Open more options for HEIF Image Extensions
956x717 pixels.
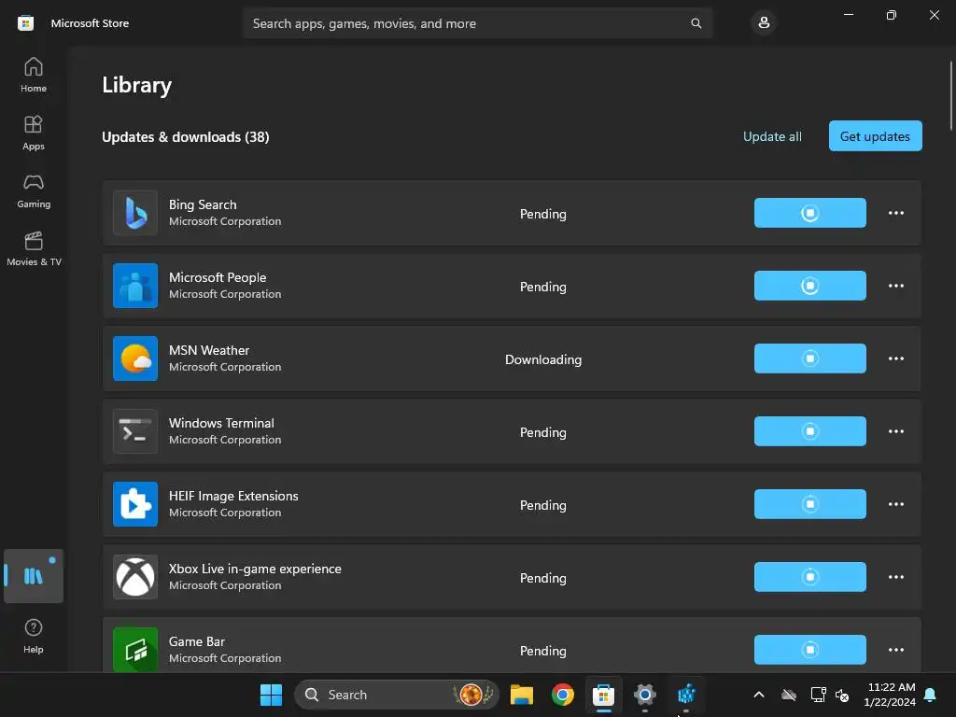[895, 504]
